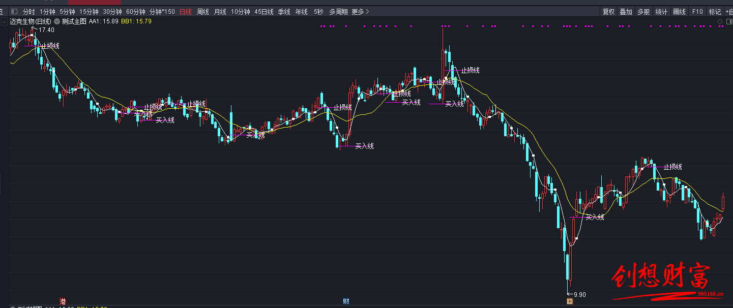
Task: Click the 复权 button
Action: click(608, 12)
